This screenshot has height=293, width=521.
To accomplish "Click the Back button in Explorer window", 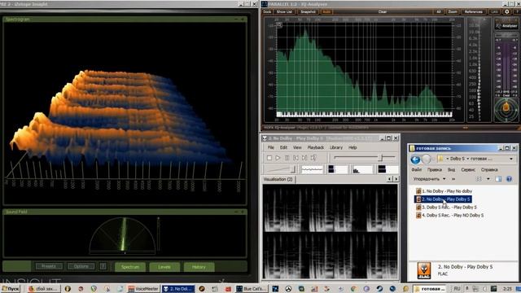I will pyautogui.click(x=415, y=160).
